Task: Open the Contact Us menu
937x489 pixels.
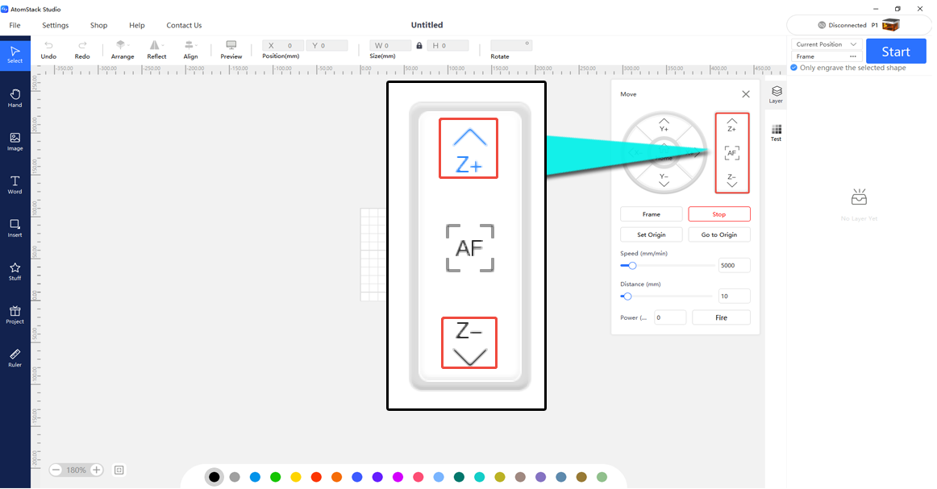Action: 184,25
